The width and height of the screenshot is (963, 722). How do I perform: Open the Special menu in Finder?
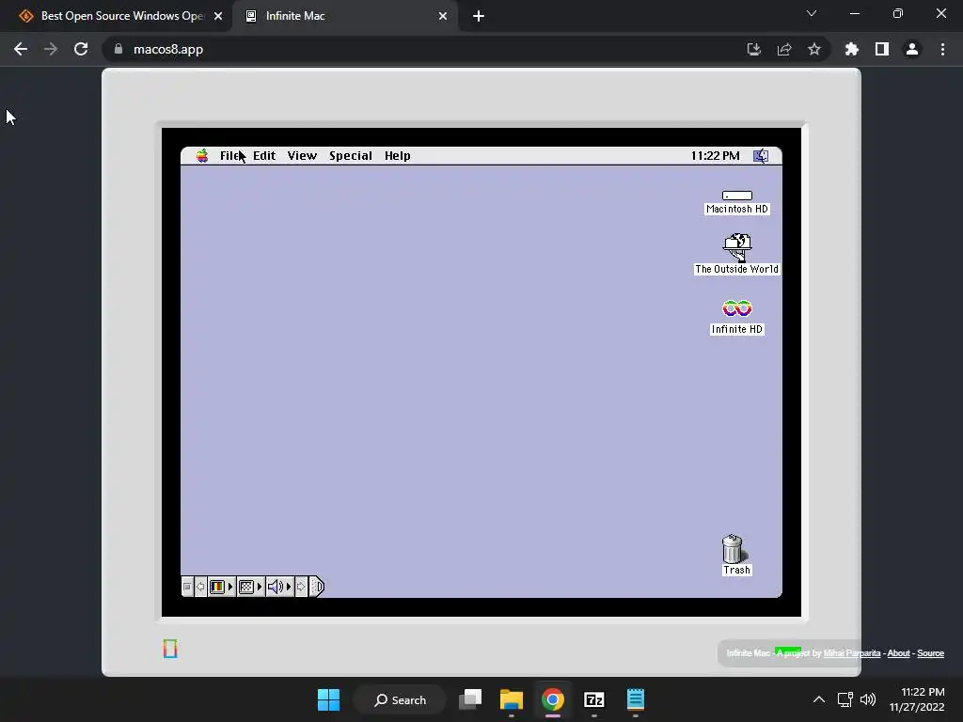351,156
